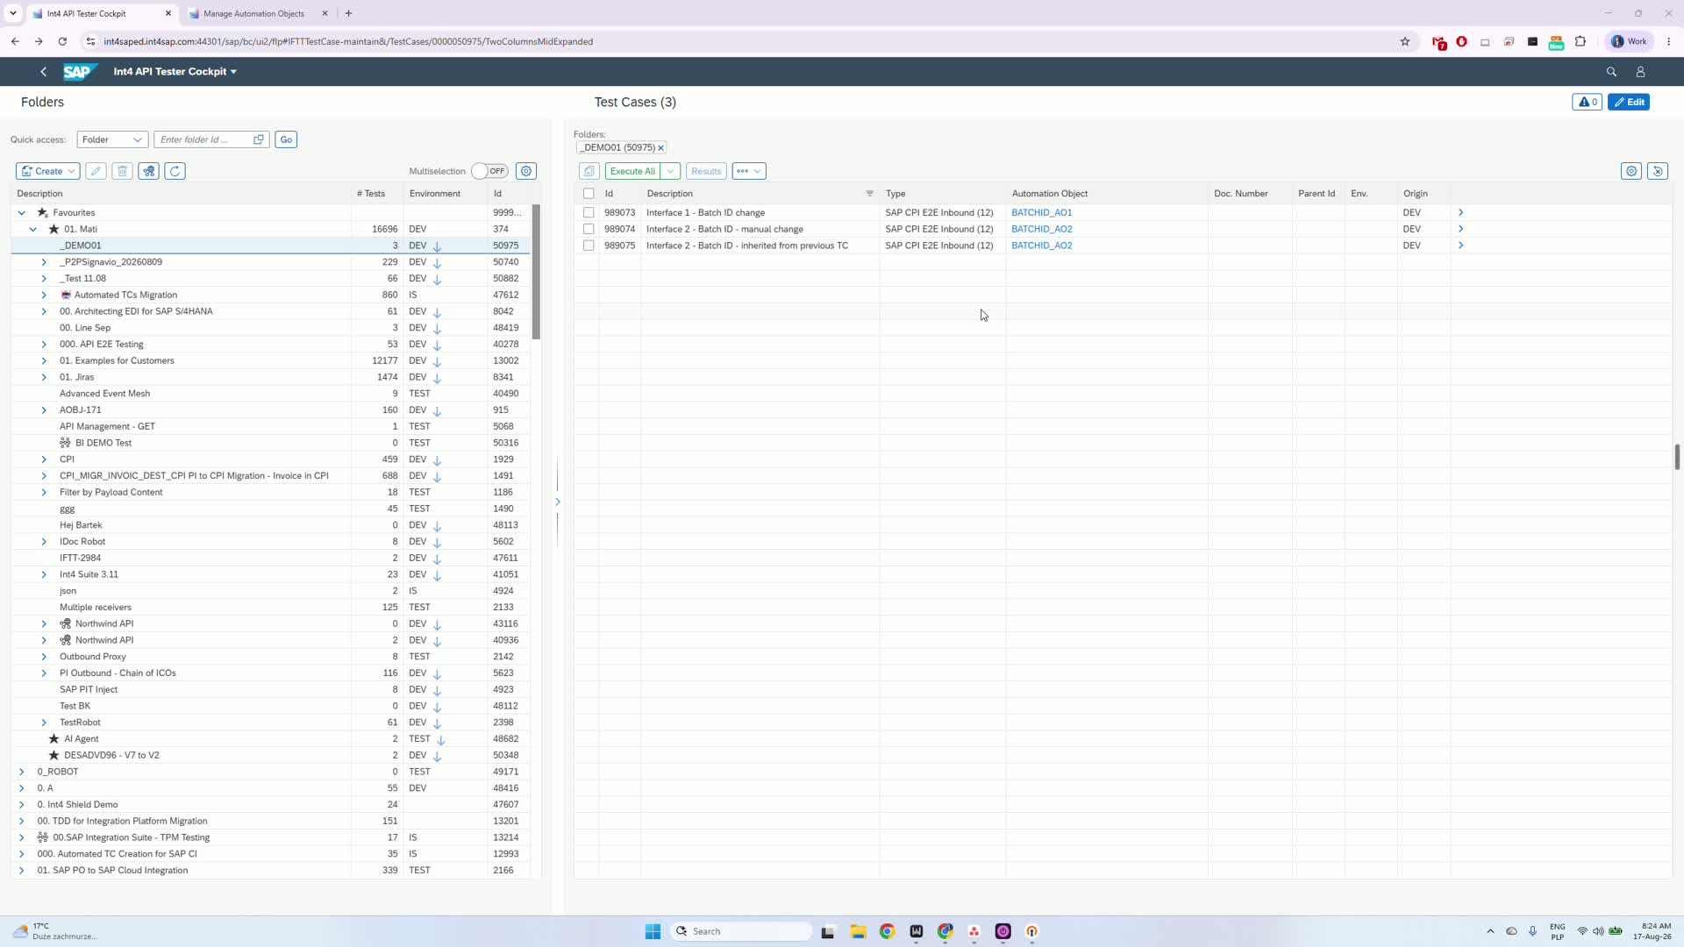The image size is (1684, 947).
Task: Select checkbox for test case 989074
Action: (x=589, y=230)
